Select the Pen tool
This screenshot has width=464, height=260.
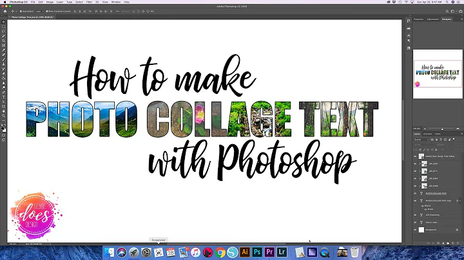[x=4, y=92]
